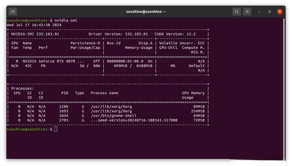The image size is (292, 166).
Task: Maximize the terminal window
Action: (x=269, y=12)
